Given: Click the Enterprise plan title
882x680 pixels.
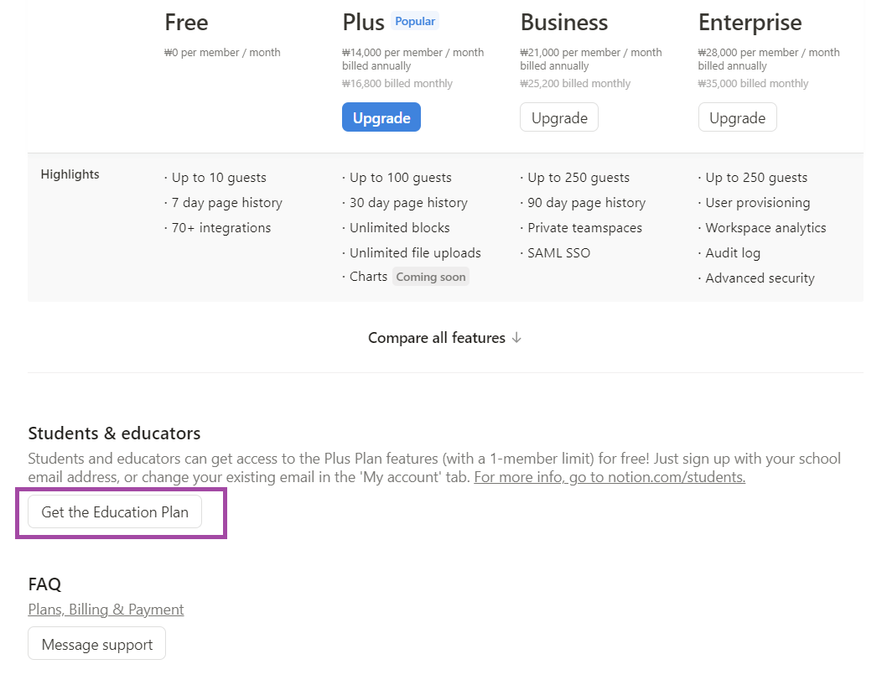Looking at the screenshot, I should tap(750, 23).
